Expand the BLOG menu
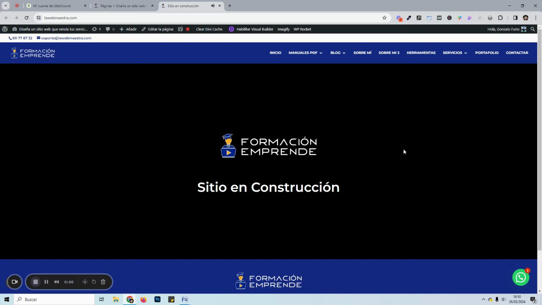 point(338,53)
